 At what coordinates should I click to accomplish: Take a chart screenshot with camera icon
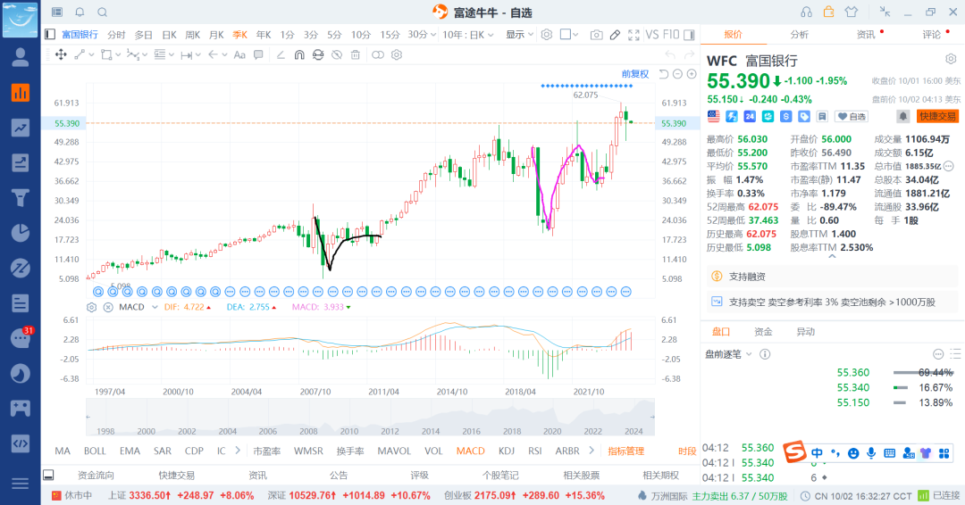[x=596, y=35]
